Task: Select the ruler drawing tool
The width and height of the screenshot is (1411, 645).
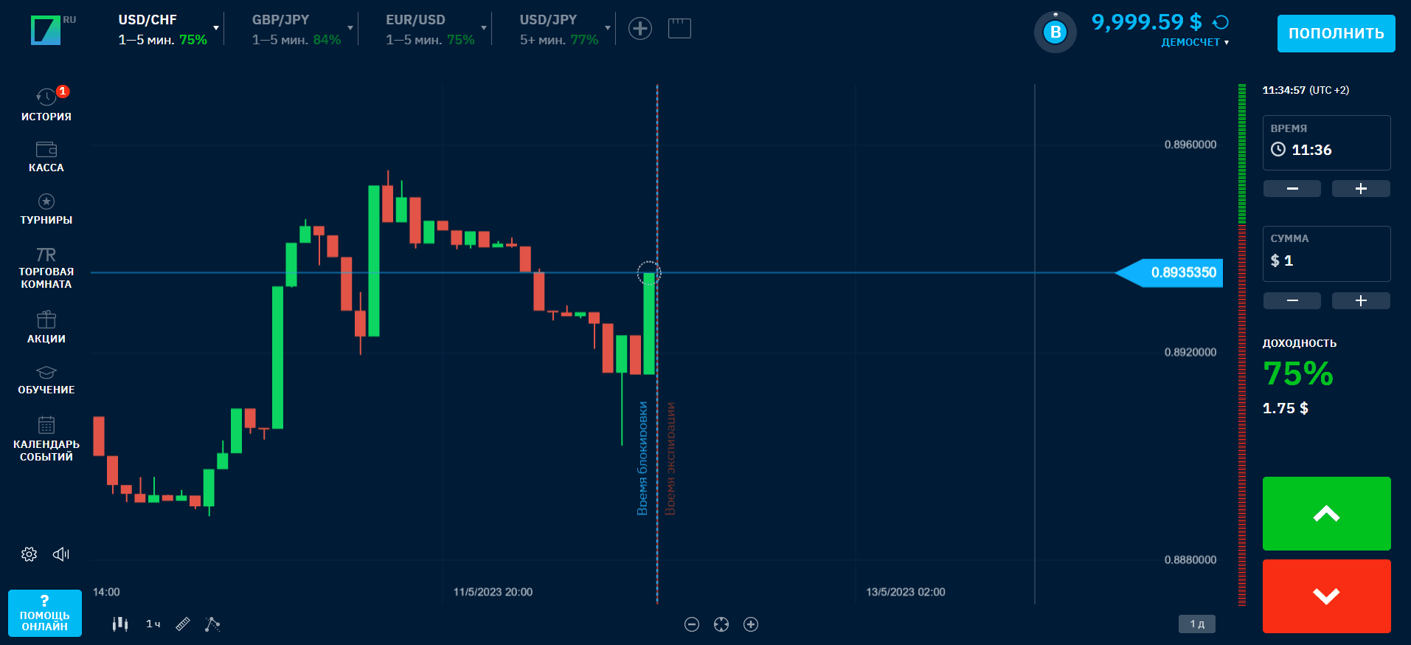Action: 183,624
